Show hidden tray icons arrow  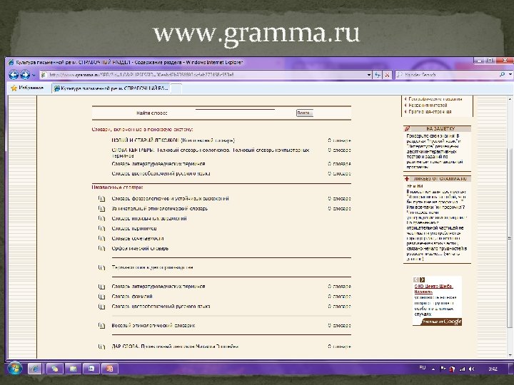click(433, 369)
